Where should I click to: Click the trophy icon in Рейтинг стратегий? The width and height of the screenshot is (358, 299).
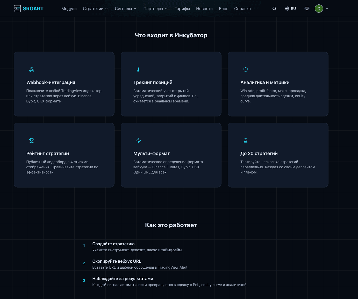coord(32,141)
